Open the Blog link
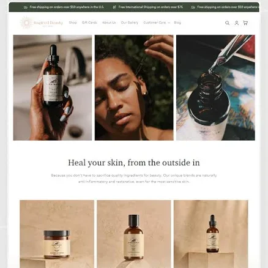 click(x=177, y=23)
